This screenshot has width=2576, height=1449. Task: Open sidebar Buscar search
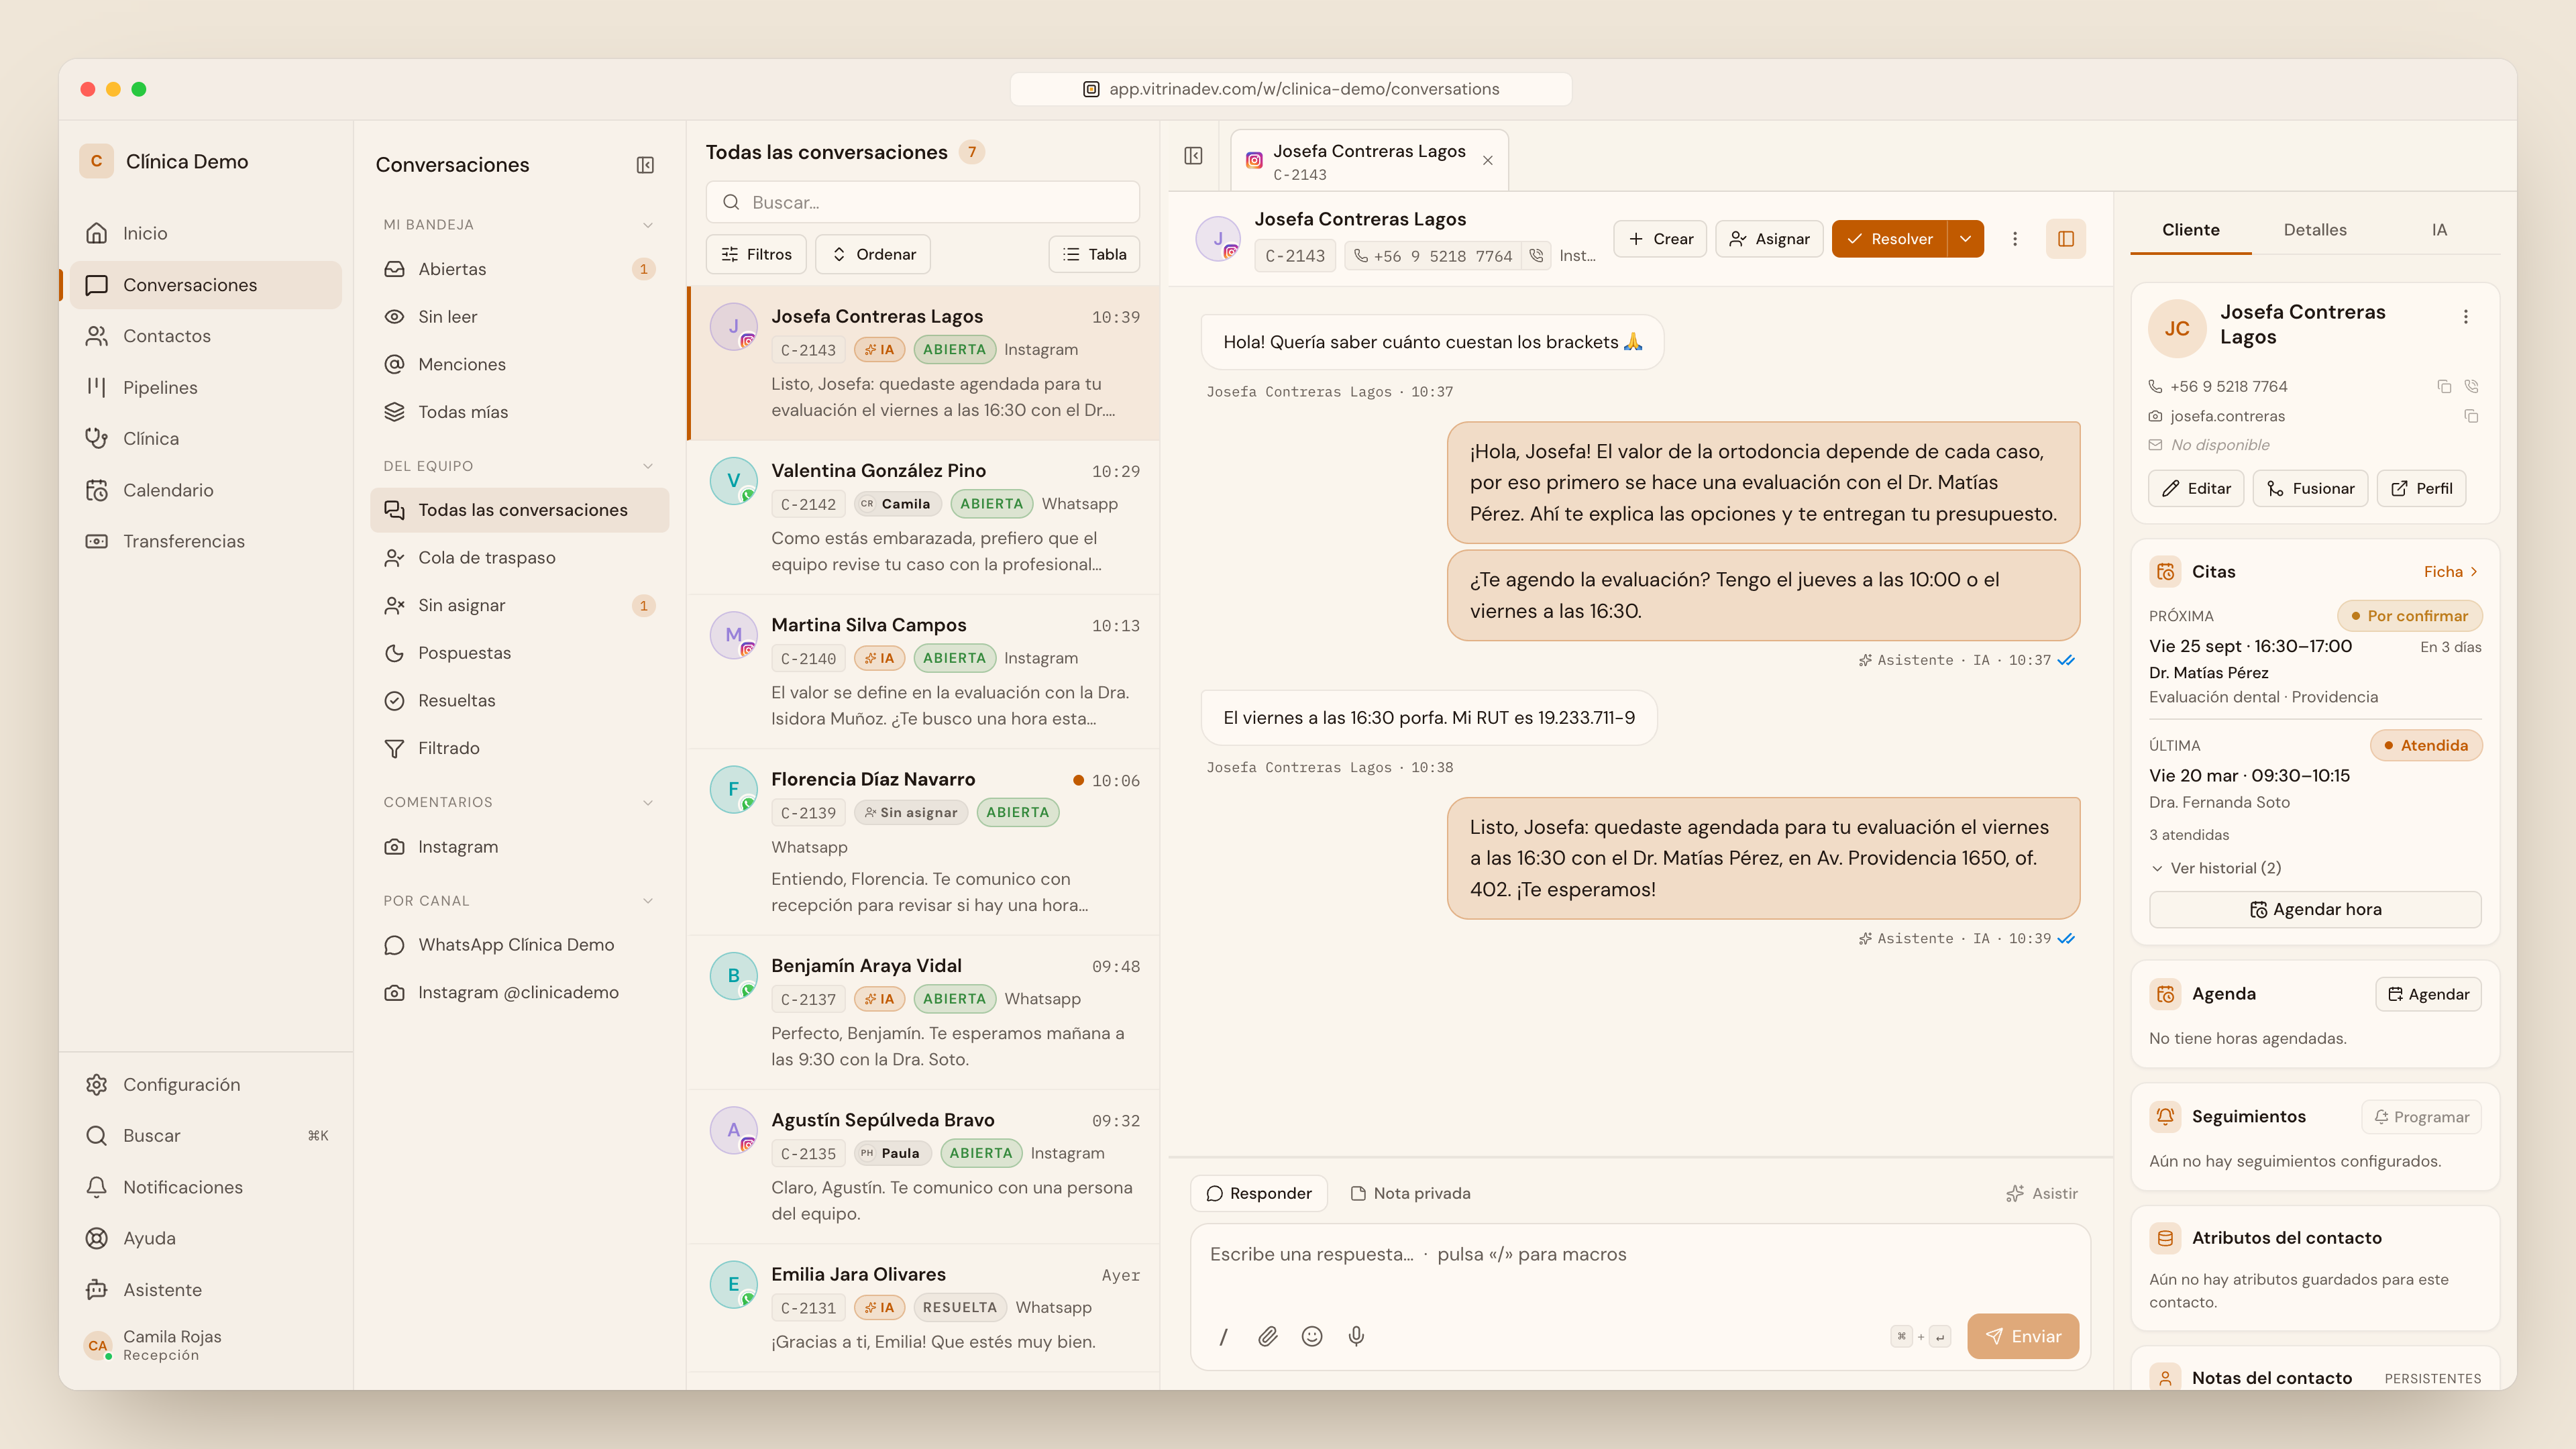205,1136
